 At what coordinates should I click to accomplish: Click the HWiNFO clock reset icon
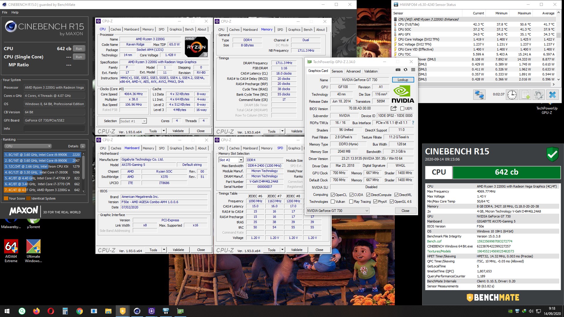(512, 95)
